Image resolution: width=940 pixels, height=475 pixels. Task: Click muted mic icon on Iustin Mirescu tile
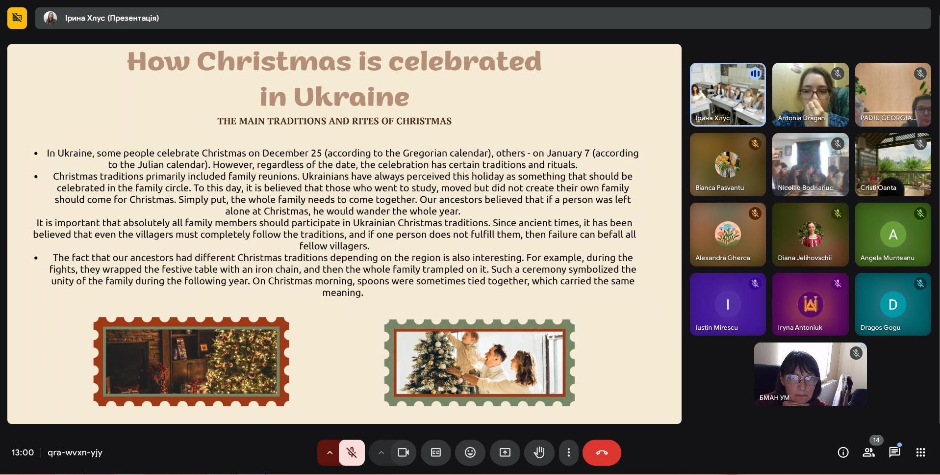pos(755,283)
